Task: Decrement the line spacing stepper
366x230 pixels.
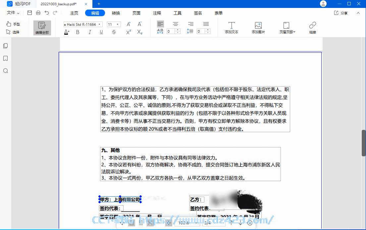Action: click(x=208, y=33)
